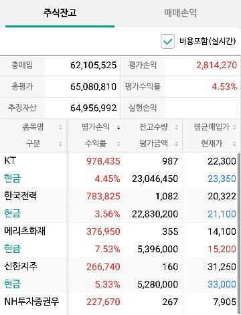Screen dimensions: 241x315
Task: Click sort arrows beside 종목명 header
Action: click(x=60, y=127)
